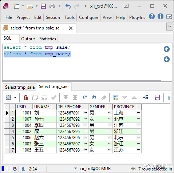Expand the grid selection mode dropdown arrow
174x173 pixels.
pos(15,97)
